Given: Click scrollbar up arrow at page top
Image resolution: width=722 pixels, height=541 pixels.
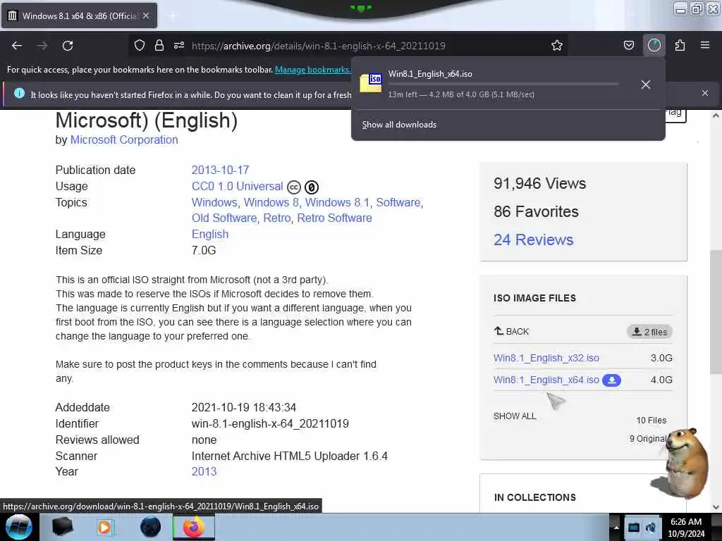Looking at the screenshot, I should 716,116.
